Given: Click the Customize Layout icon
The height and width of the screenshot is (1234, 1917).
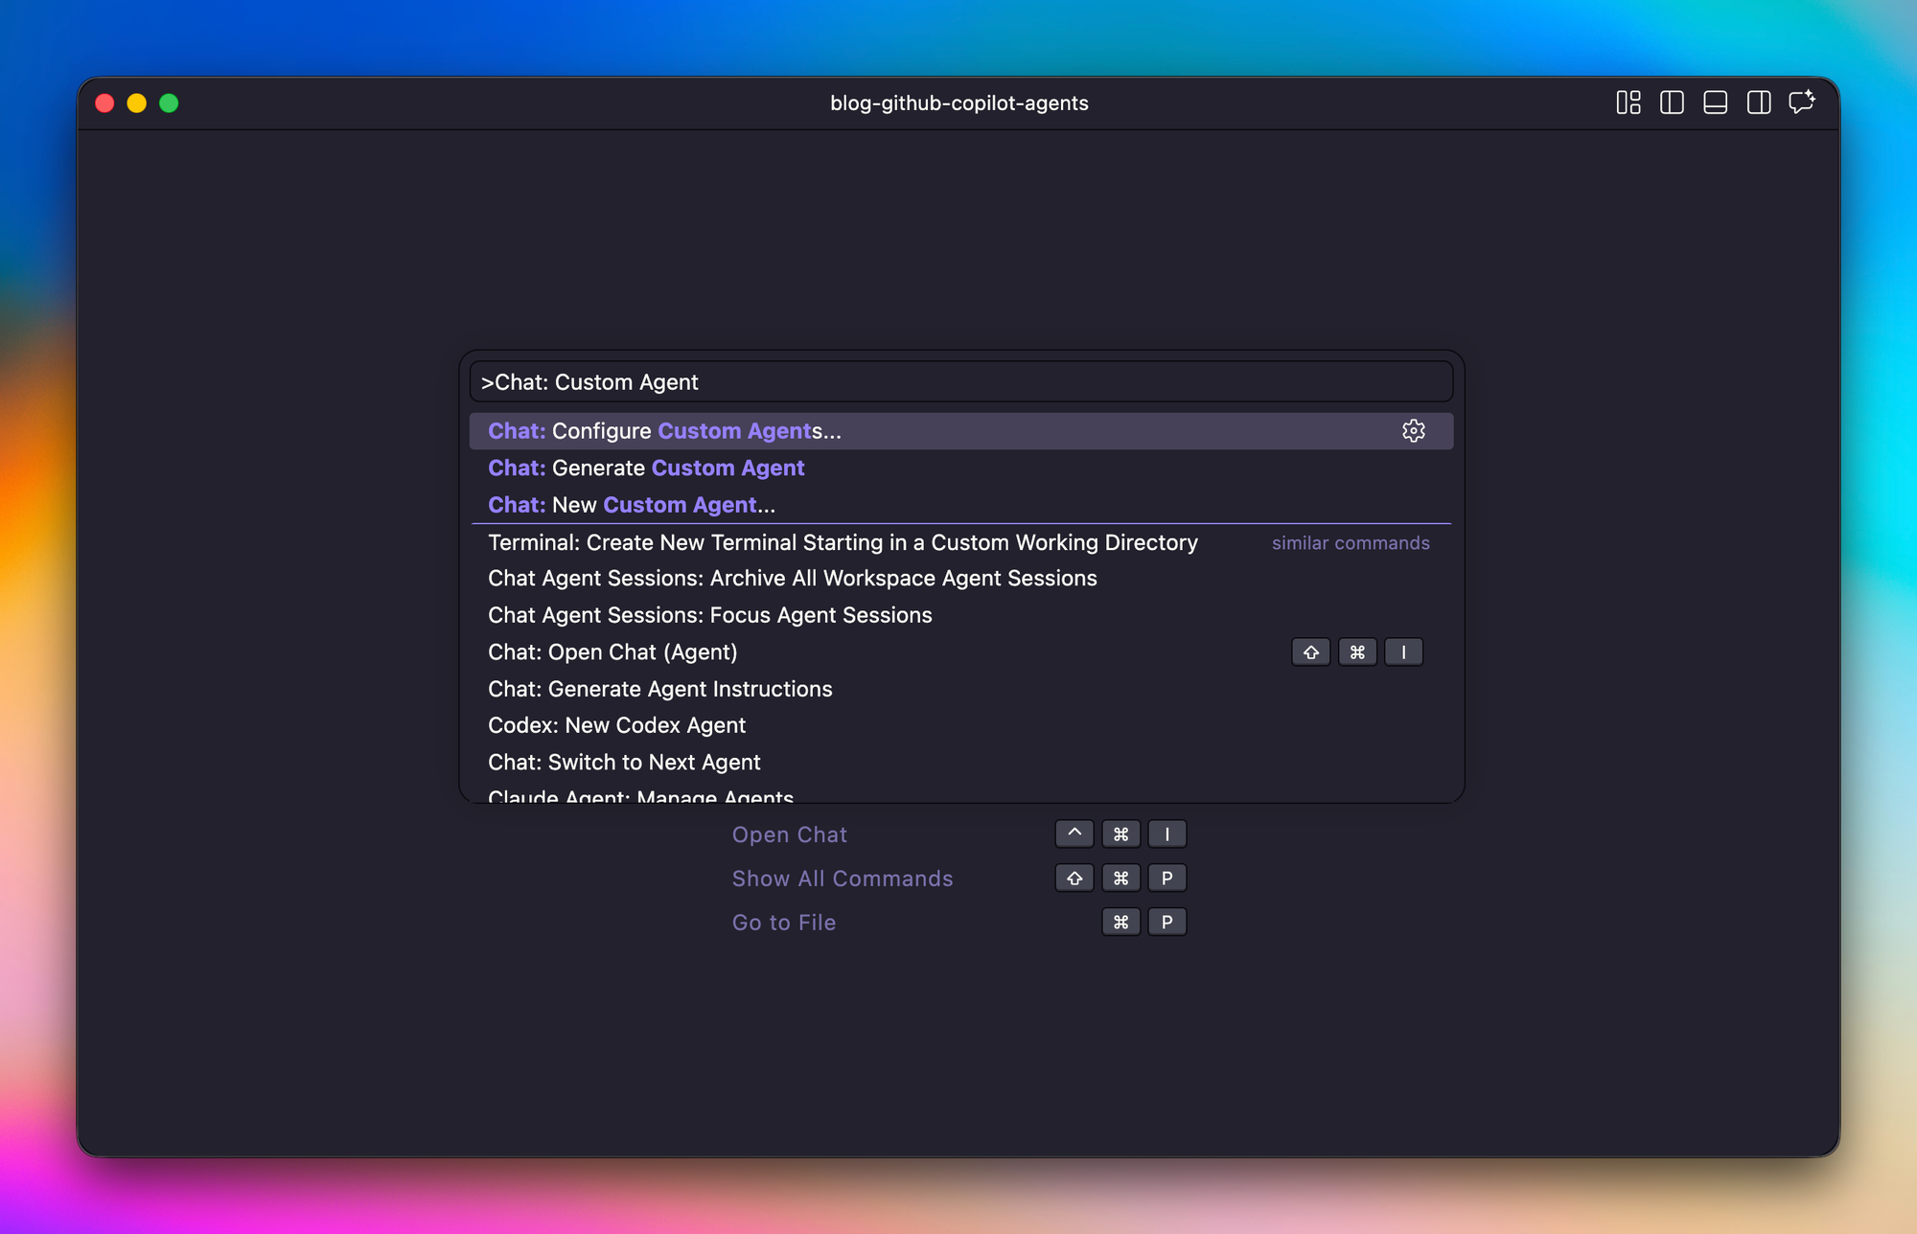Looking at the screenshot, I should point(1628,103).
